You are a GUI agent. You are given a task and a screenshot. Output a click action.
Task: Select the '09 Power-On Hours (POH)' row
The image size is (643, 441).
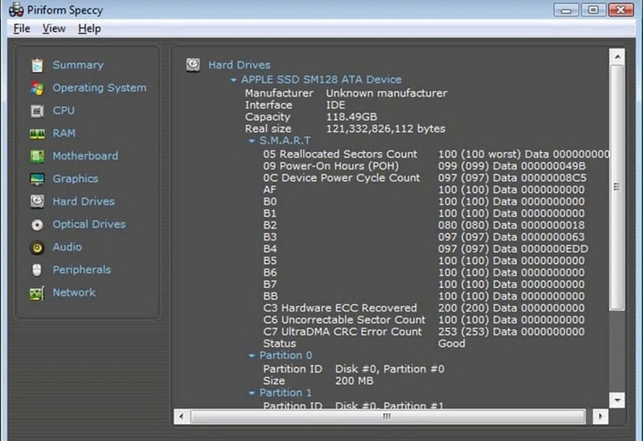coord(424,166)
